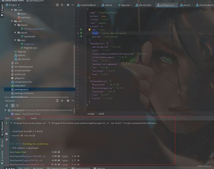Viewport: 214px width, 169px height.
Task: Toggle the third Structure toolbar sort button
Action: [18, 105]
